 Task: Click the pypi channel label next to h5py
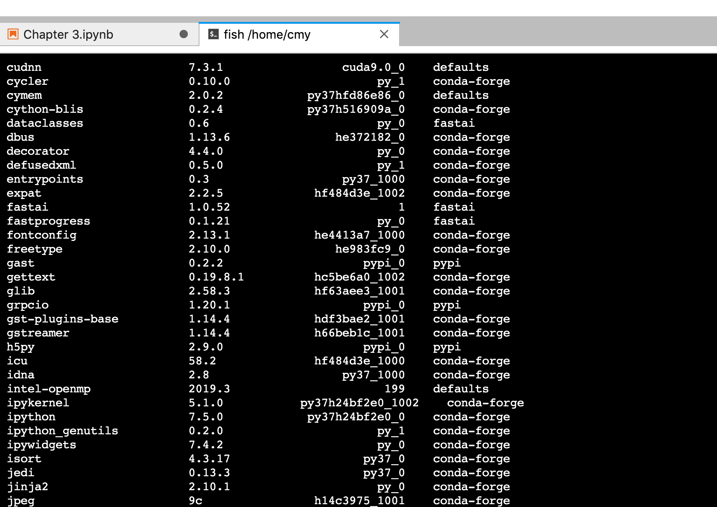tap(447, 347)
